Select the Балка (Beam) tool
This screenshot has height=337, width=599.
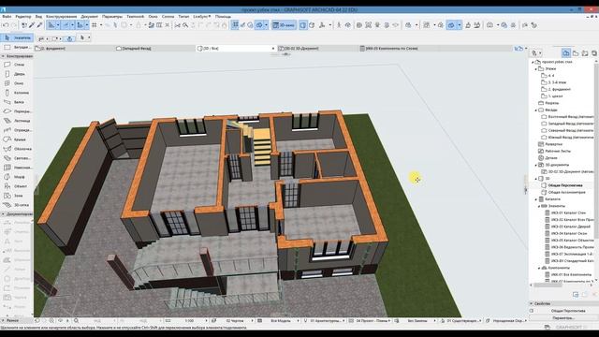coord(17,102)
